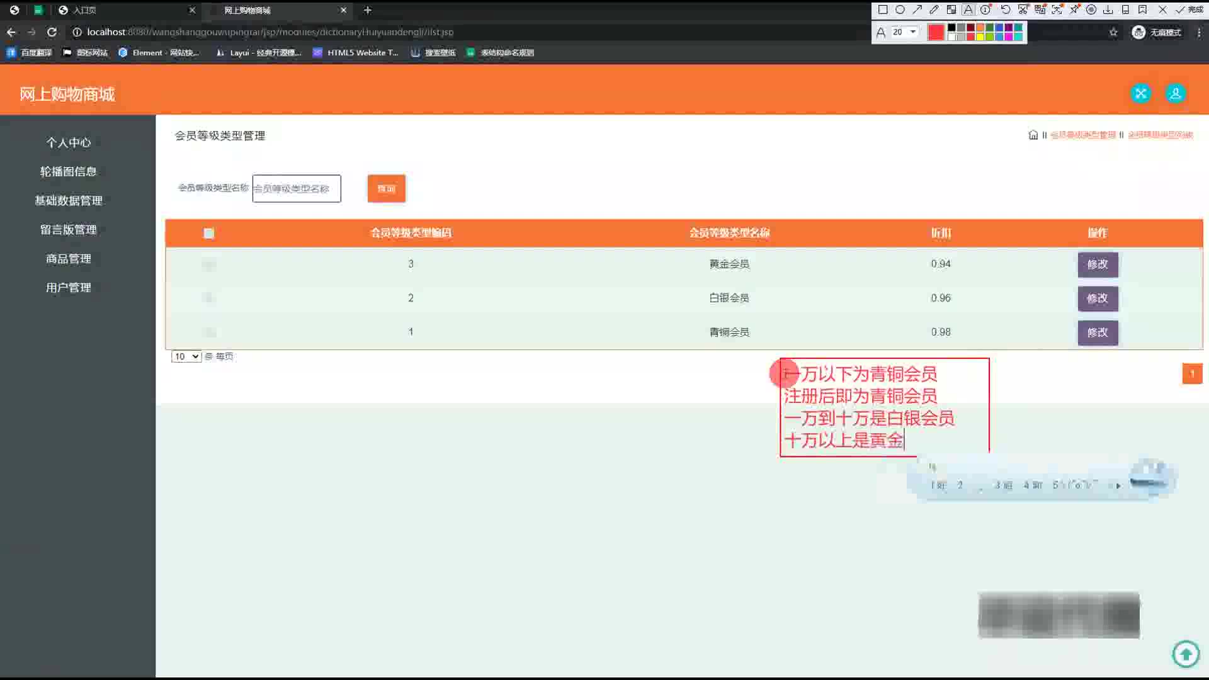Select the mosaic blur tool
This screenshot has width=1209, height=680.
pos(951,9)
